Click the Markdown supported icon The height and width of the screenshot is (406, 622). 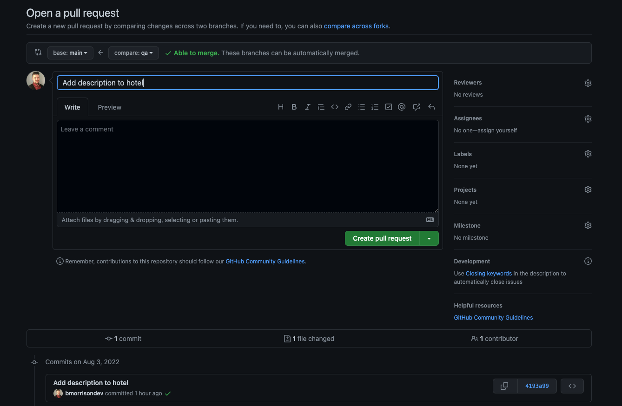click(430, 220)
